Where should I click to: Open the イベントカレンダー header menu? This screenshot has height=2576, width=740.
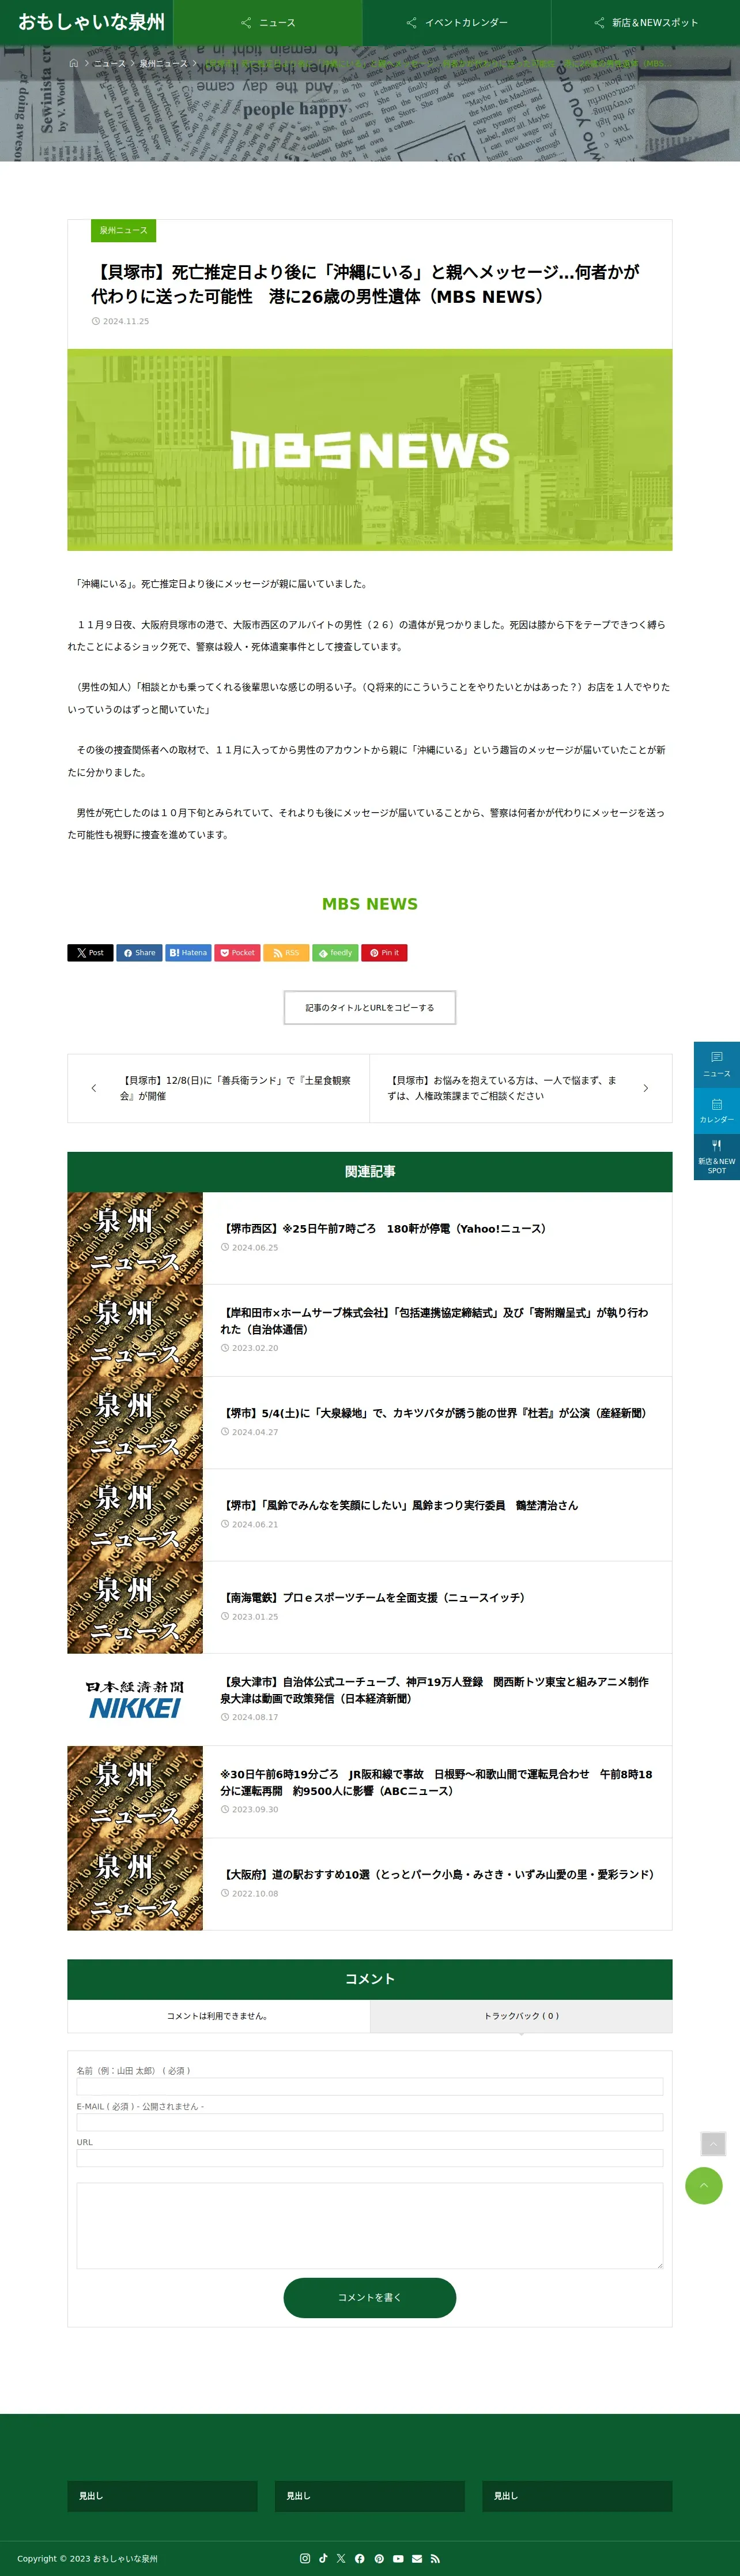pos(456,22)
